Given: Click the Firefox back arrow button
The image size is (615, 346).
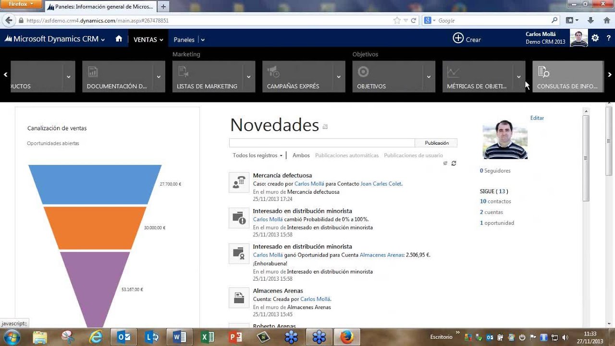Looking at the screenshot, I should (8, 21).
